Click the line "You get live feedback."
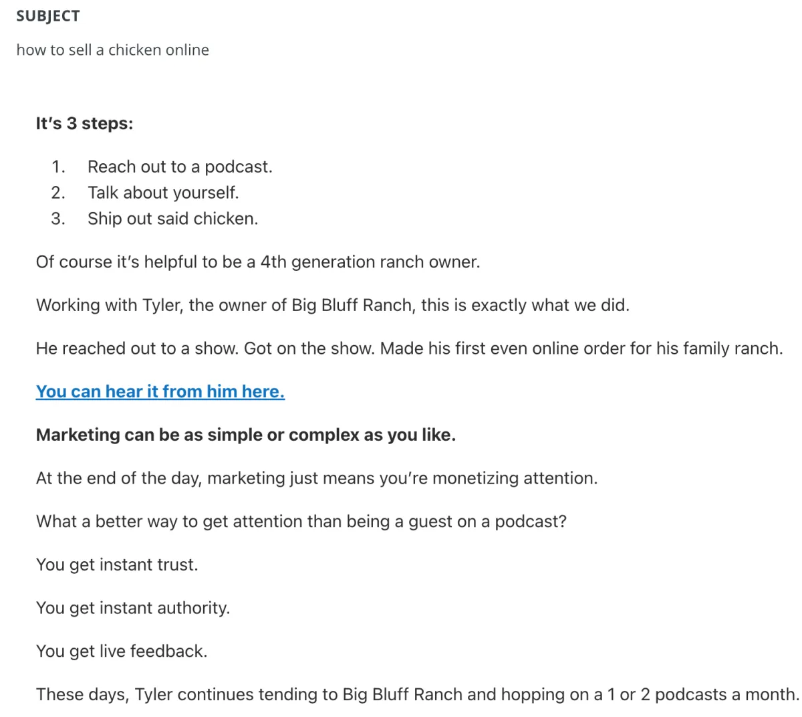The width and height of the screenshot is (802, 717). coord(122,651)
